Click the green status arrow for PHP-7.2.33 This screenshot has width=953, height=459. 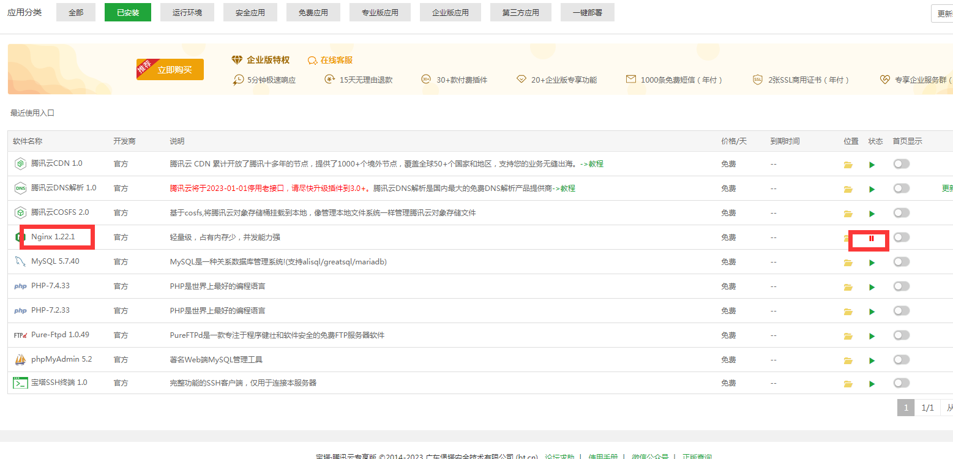coord(872,312)
